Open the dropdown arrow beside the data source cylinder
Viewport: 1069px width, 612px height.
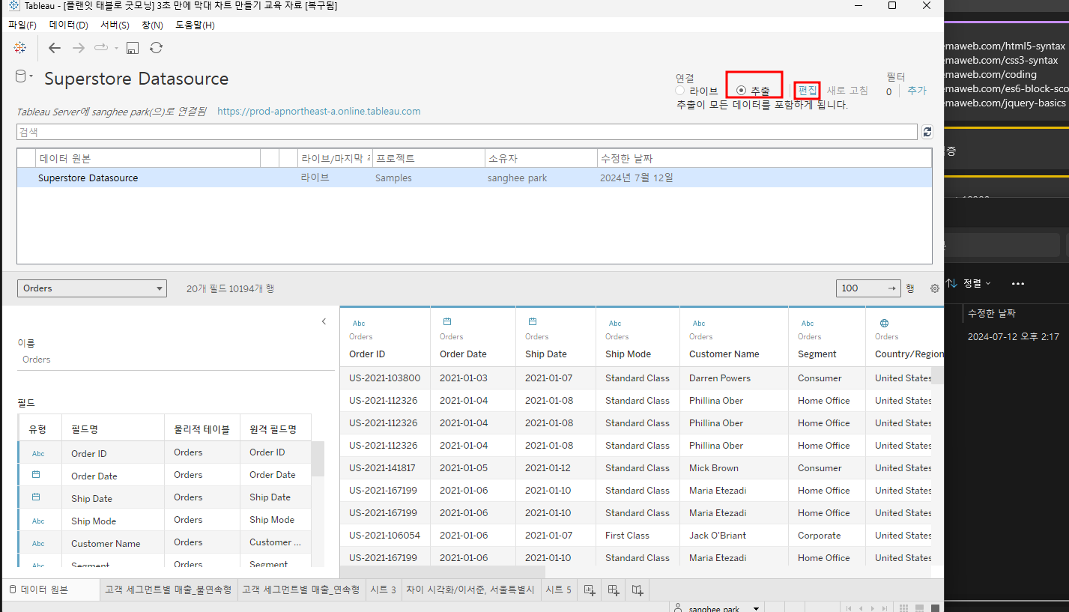[x=31, y=76]
